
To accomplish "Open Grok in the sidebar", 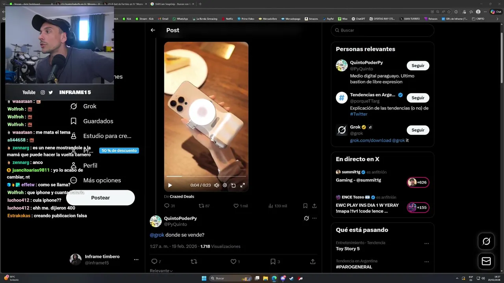I will coord(83,106).
